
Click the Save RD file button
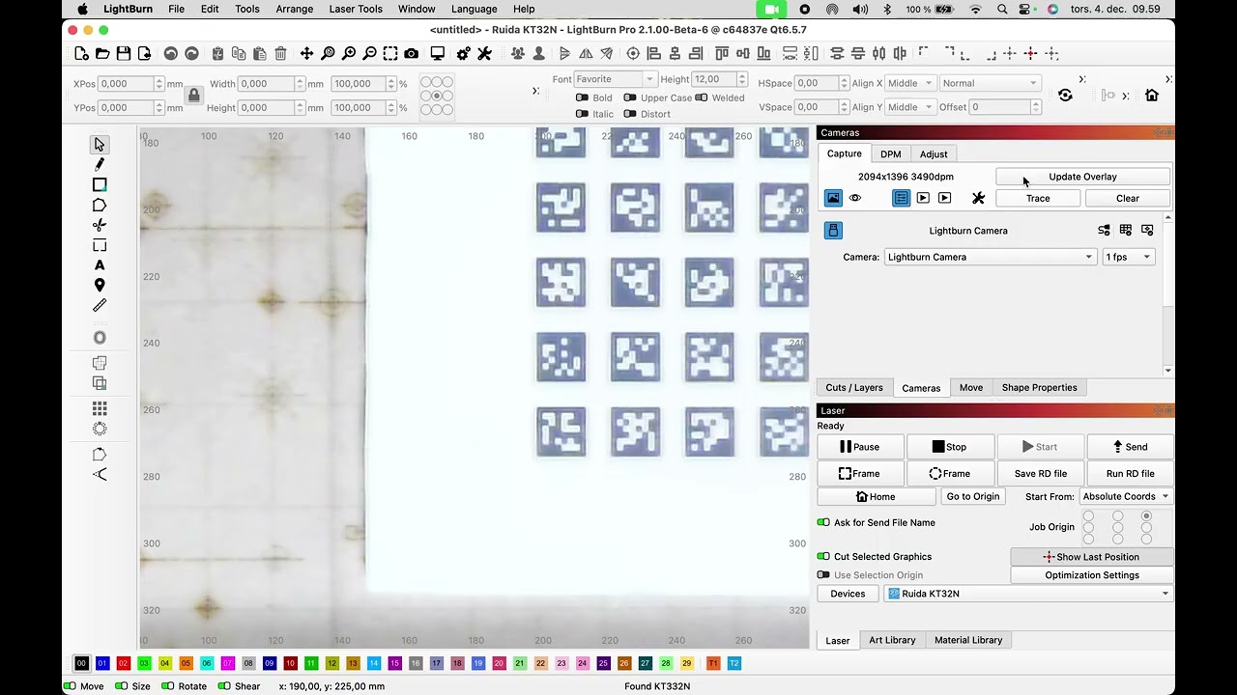tap(1041, 473)
